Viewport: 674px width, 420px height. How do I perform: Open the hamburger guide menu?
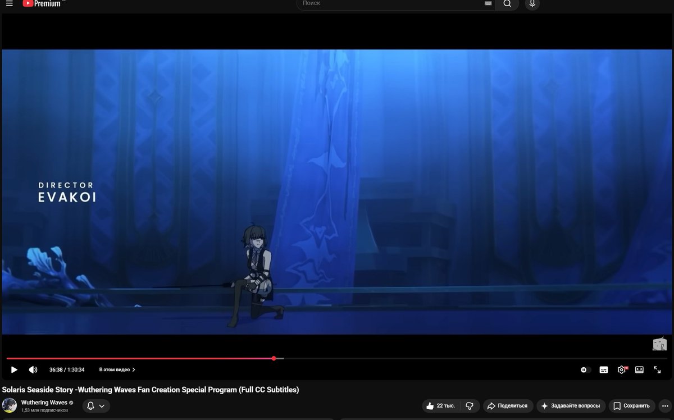tap(10, 3)
